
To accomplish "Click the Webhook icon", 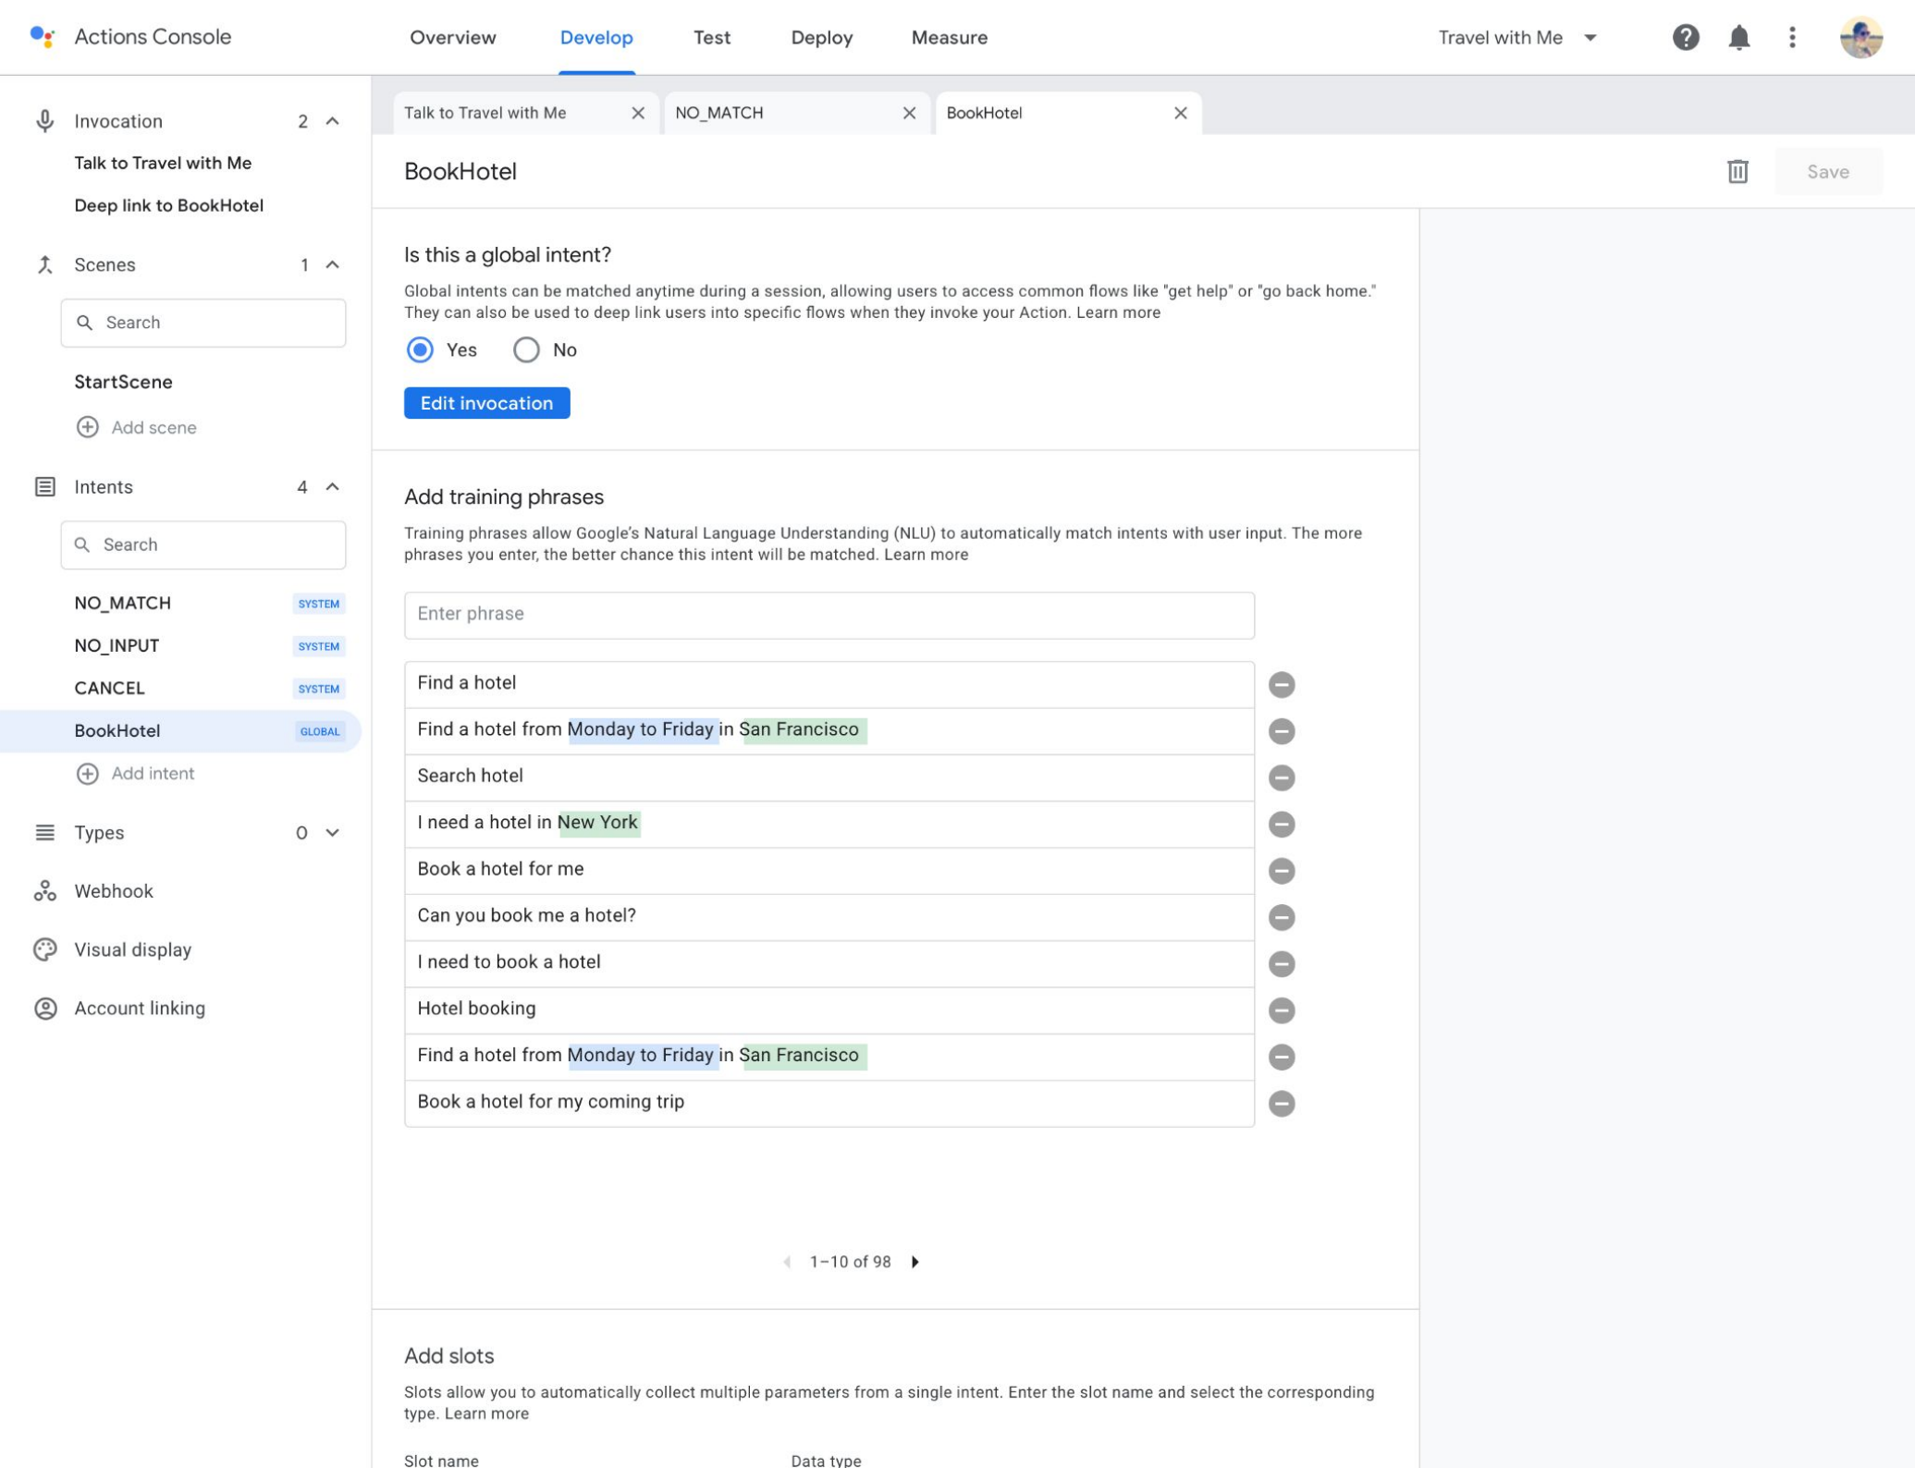I will coord(44,891).
